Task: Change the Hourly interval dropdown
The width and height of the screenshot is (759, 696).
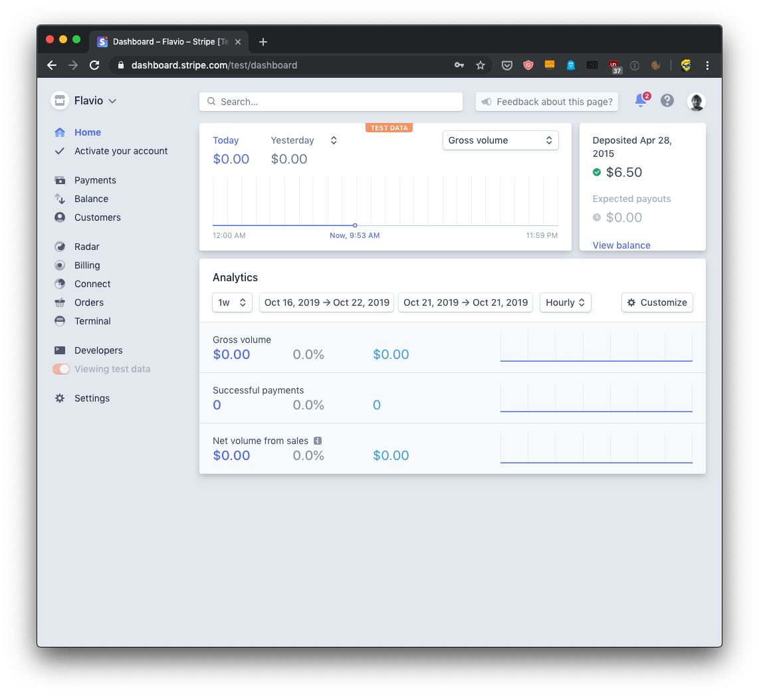Action: click(x=565, y=302)
